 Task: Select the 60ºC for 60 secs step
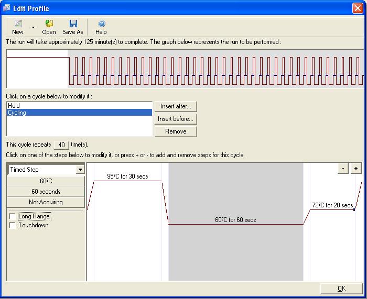point(236,222)
